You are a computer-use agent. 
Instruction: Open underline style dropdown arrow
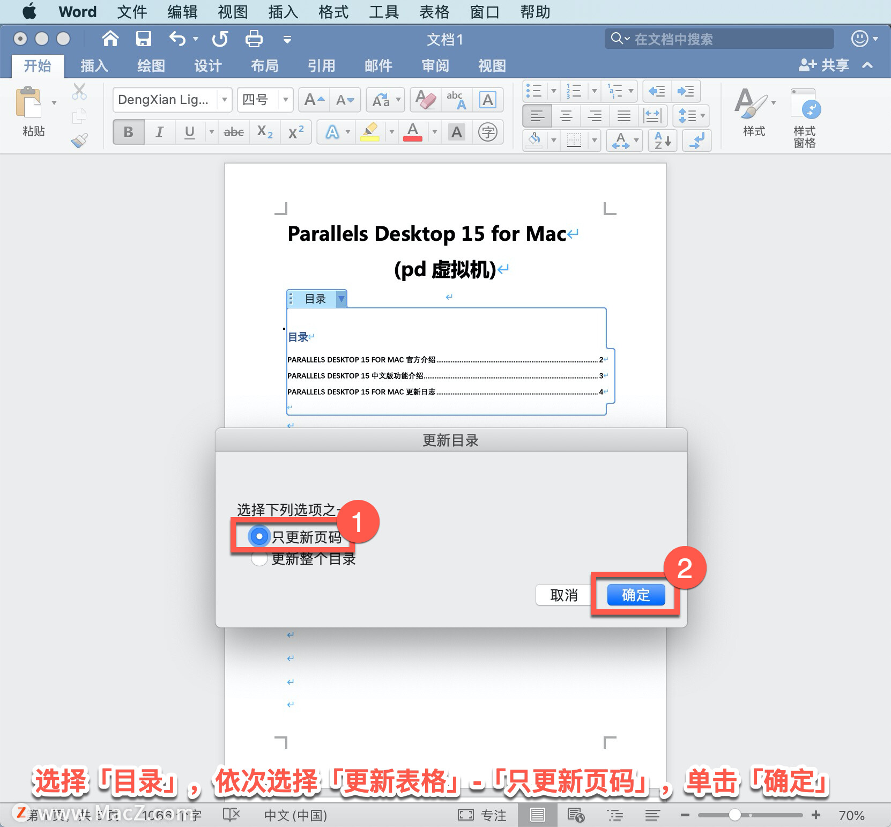[x=211, y=132]
